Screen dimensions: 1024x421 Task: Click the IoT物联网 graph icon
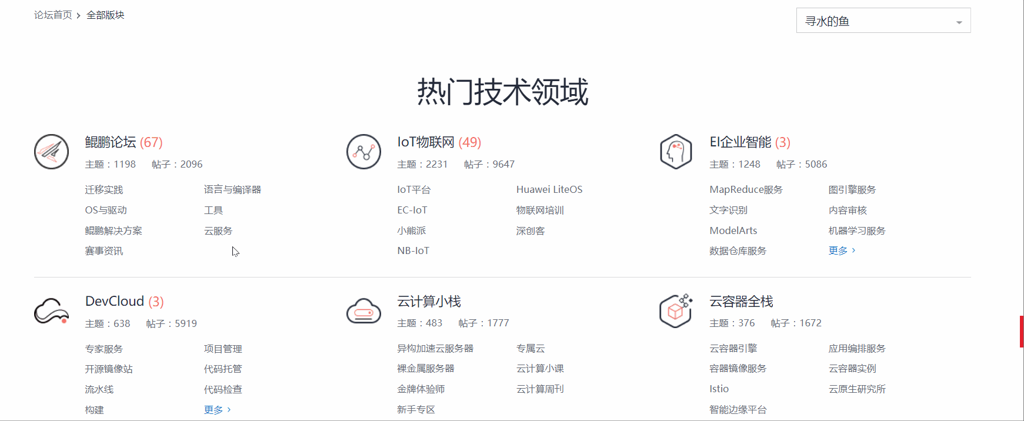pos(363,152)
